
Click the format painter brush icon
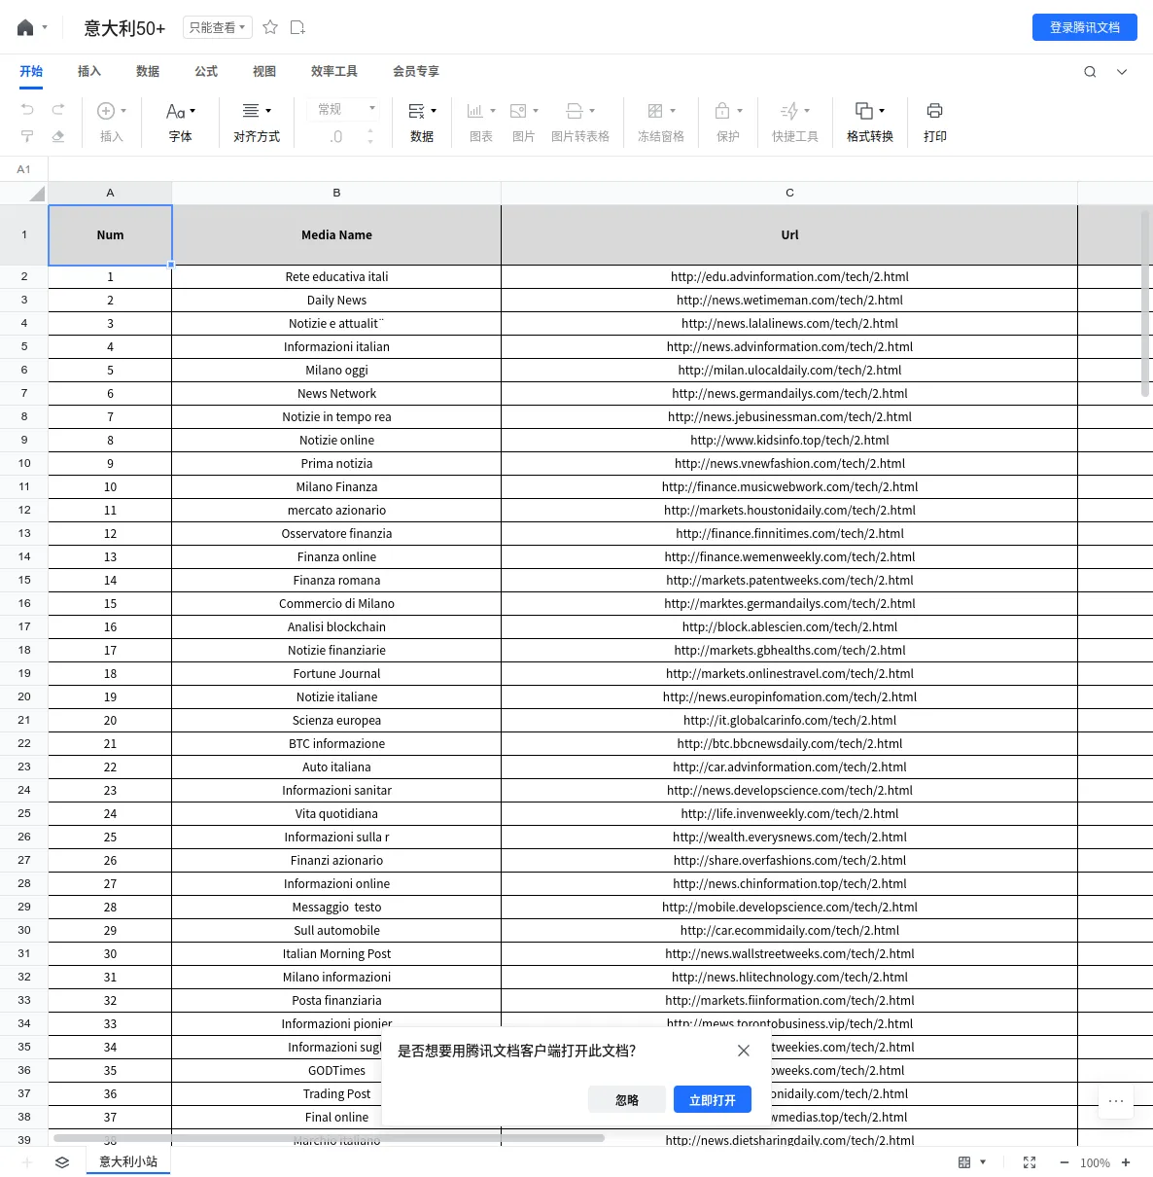click(x=27, y=136)
